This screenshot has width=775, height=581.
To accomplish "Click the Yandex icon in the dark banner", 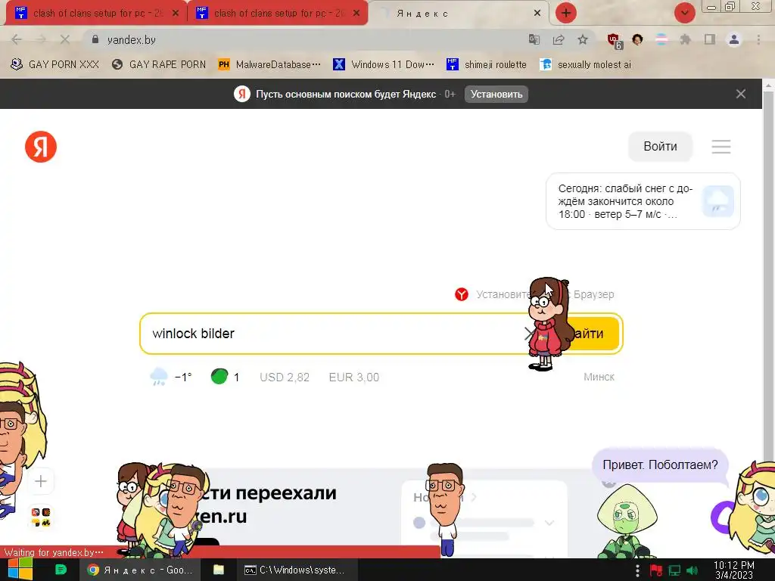I will click(x=241, y=94).
